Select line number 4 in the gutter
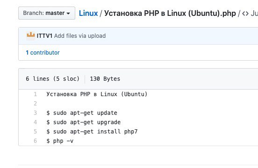Viewport: 258px width, 168px height. pyautogui.click(x=35, y=122)
